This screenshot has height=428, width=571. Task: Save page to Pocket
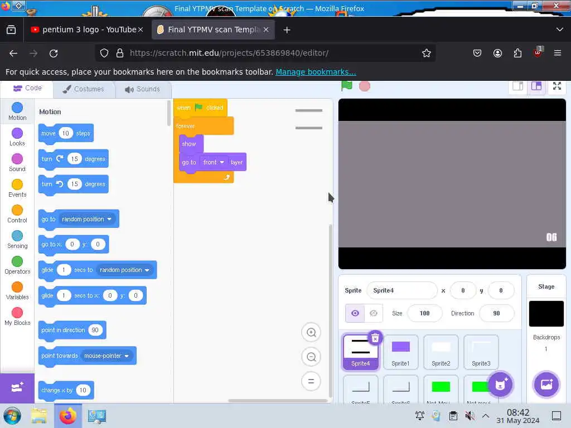[477, 53]
